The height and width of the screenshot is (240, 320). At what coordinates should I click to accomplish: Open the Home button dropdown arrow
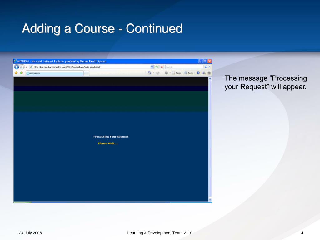click(x=153, y=73)
